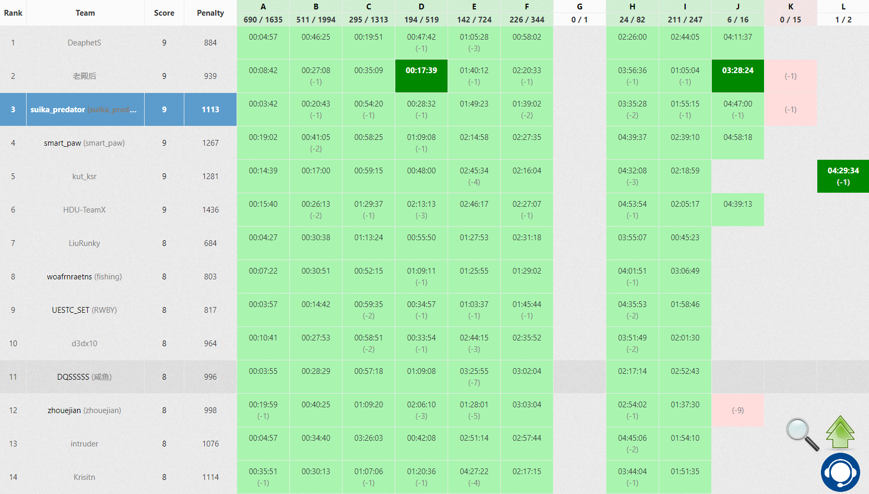Open problem D column header
Screen dimensions: 869x494
(x=421, y=13)
